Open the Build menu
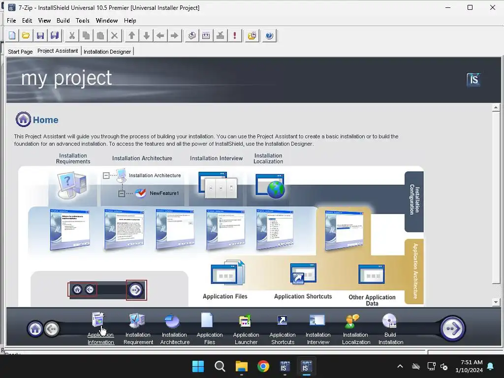 (x=63, y=21)
